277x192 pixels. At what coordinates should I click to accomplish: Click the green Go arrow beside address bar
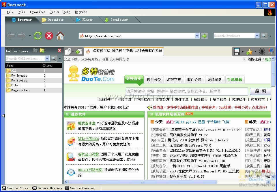204,36
